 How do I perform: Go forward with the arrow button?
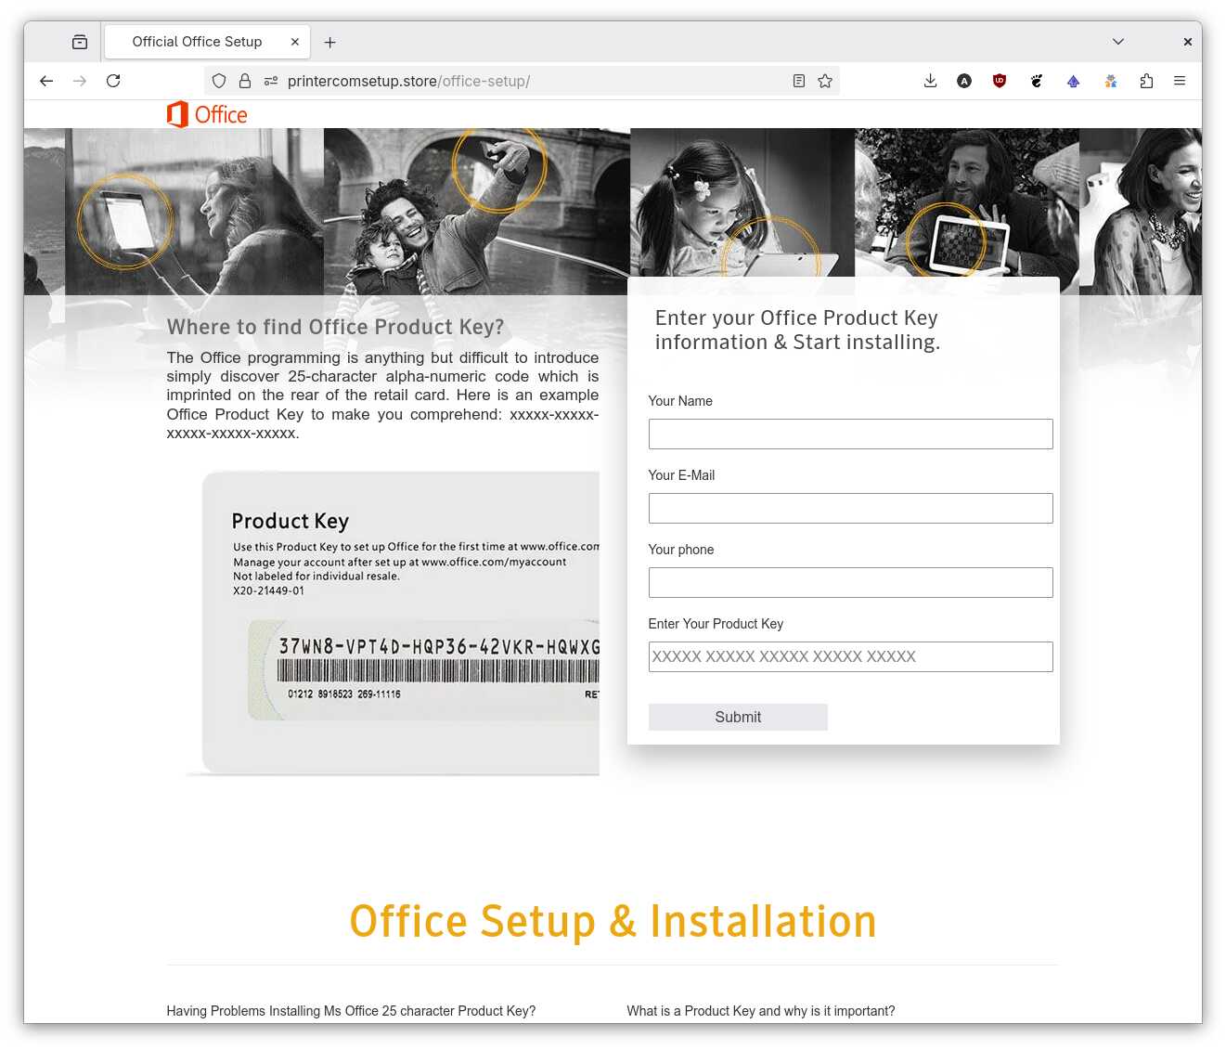click(80, 81)
